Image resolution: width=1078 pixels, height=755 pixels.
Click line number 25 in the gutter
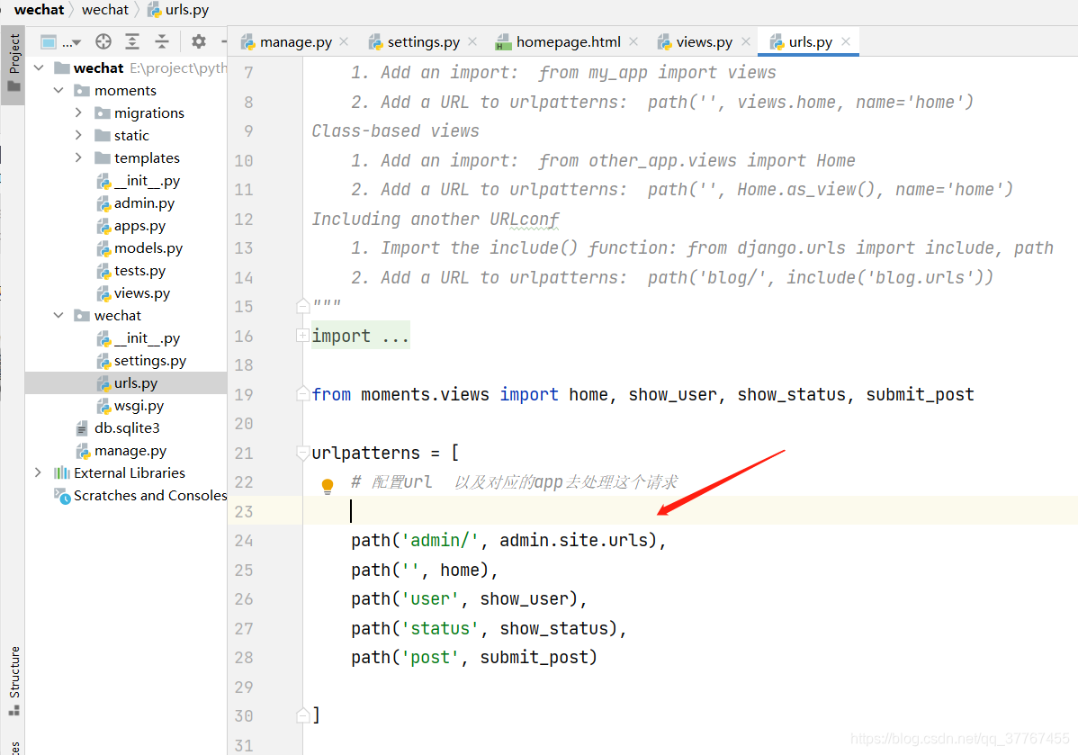click(x=243, y=570)
